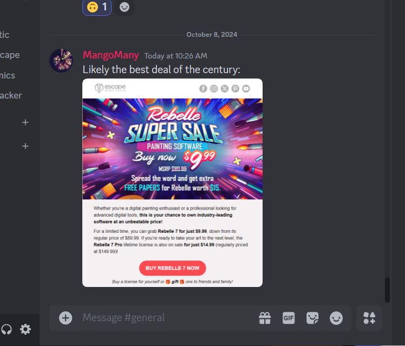Viewport: 405px width, 346px height.
Task: Open MangoMany's avatar profile
Action: (x=61, y=61)
